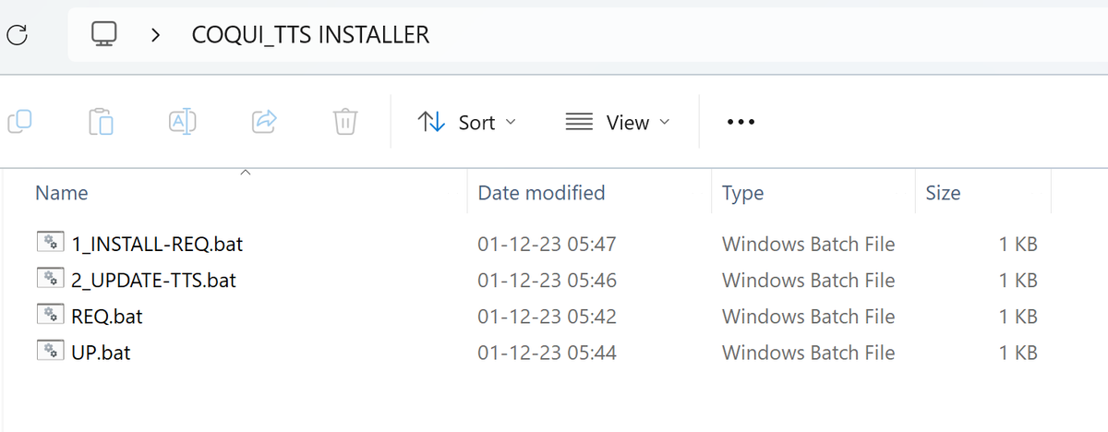1108x432 pixels.
Task: Click the This PC monitor icon
Action: (104, 35)
